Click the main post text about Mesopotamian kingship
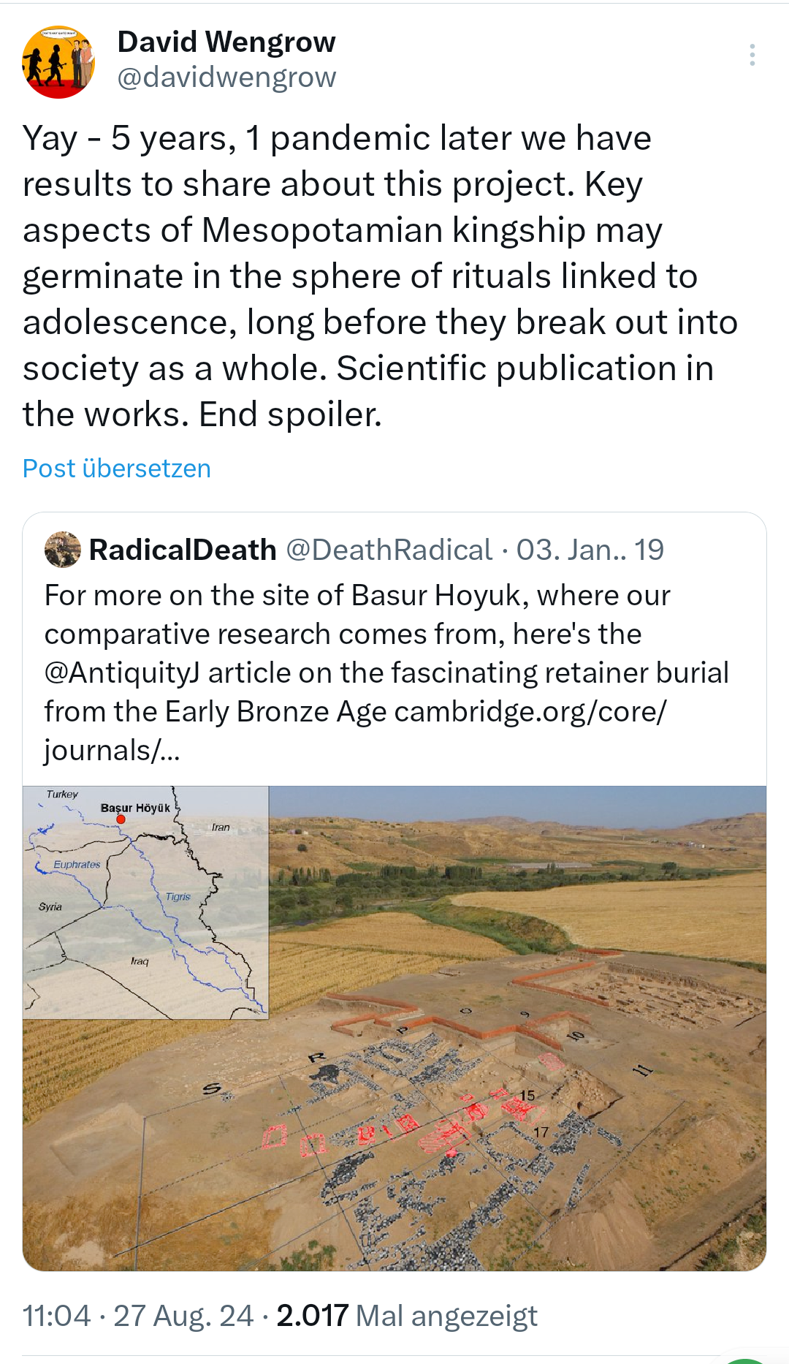Image resolution: width=789 pixels, height=1364 pixels. [380, 276]
